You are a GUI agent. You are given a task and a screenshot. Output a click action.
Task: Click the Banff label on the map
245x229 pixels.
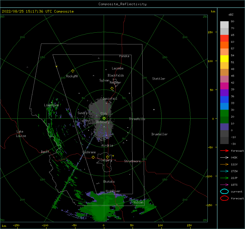45,152
